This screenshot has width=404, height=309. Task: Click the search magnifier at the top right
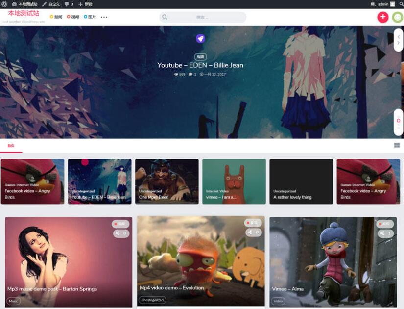[x=401, y=4]
